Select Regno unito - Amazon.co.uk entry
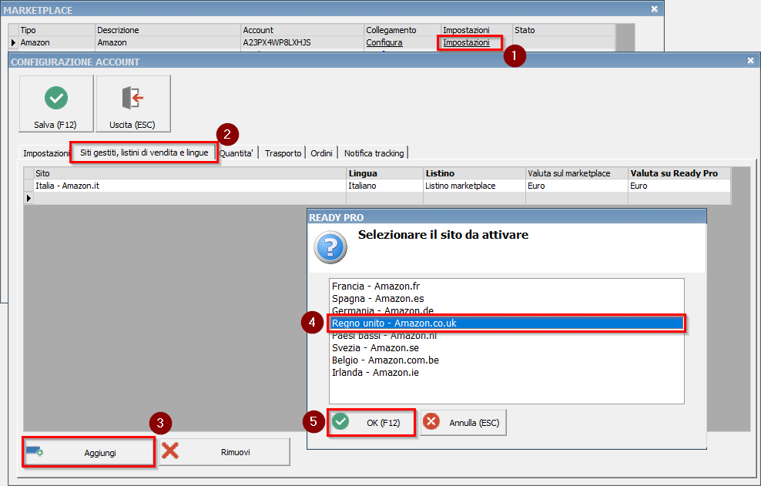Screen dimensions: 761x486 (x=507, y=323)
